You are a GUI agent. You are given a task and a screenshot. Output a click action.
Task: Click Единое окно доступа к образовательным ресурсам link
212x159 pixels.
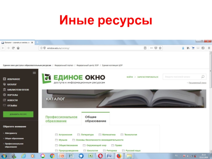pyautogui.click(x=27, y=65)
